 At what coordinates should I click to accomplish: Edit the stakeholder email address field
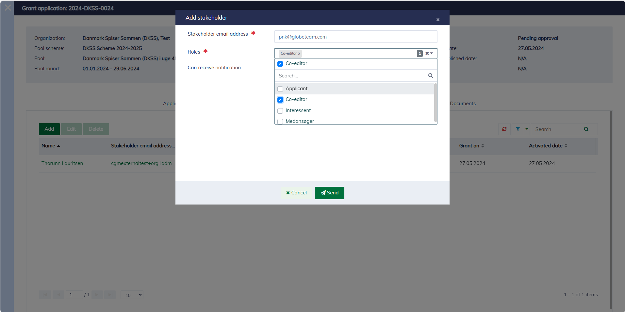355,37
